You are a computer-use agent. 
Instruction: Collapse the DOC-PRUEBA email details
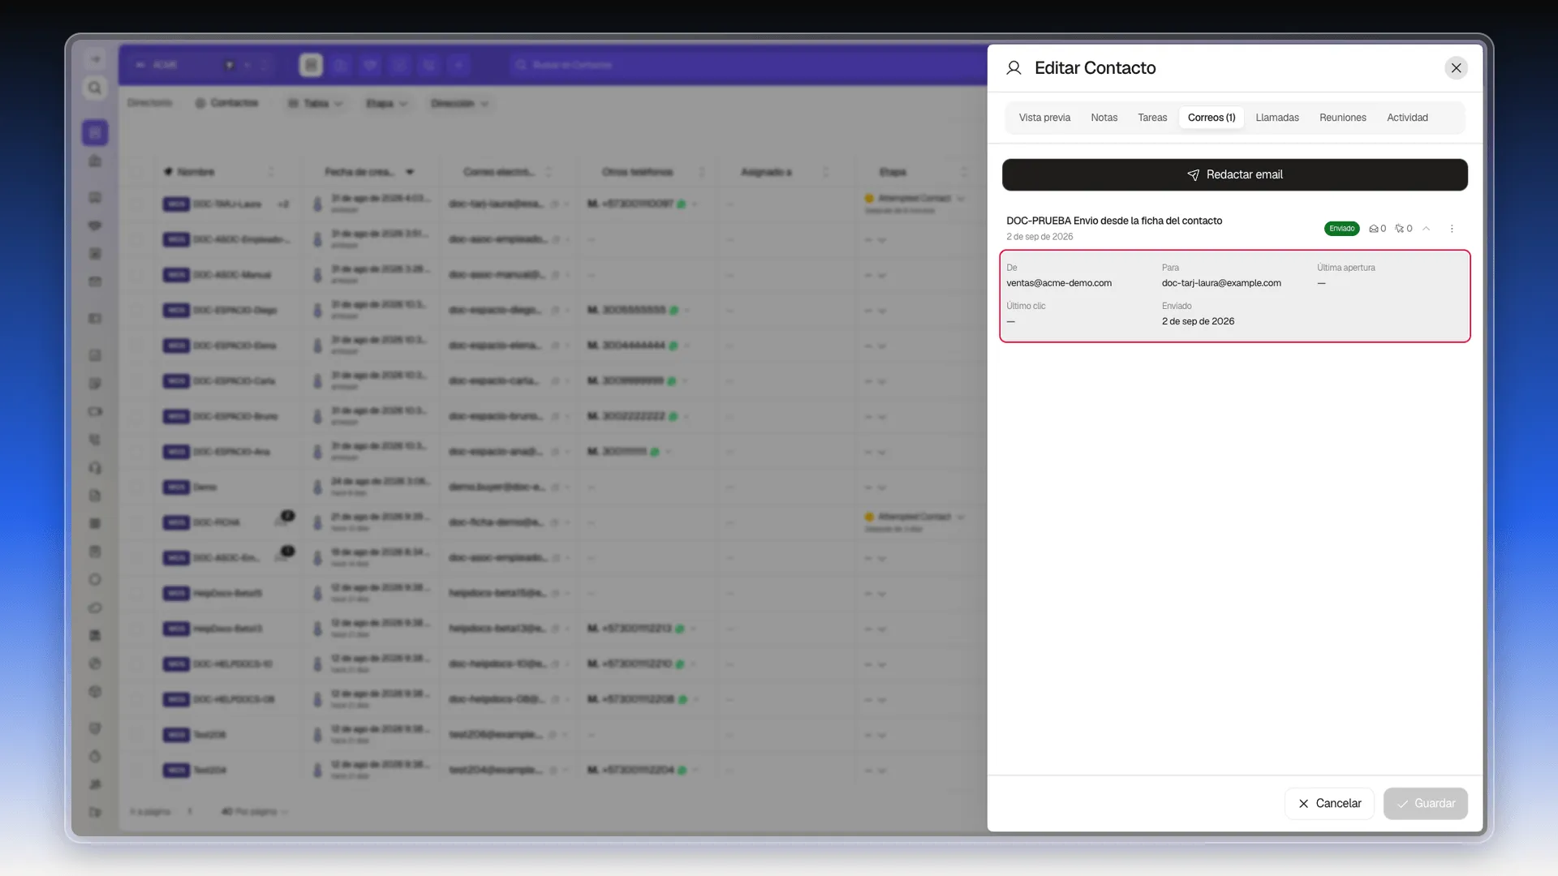[x=1426, y=229]
